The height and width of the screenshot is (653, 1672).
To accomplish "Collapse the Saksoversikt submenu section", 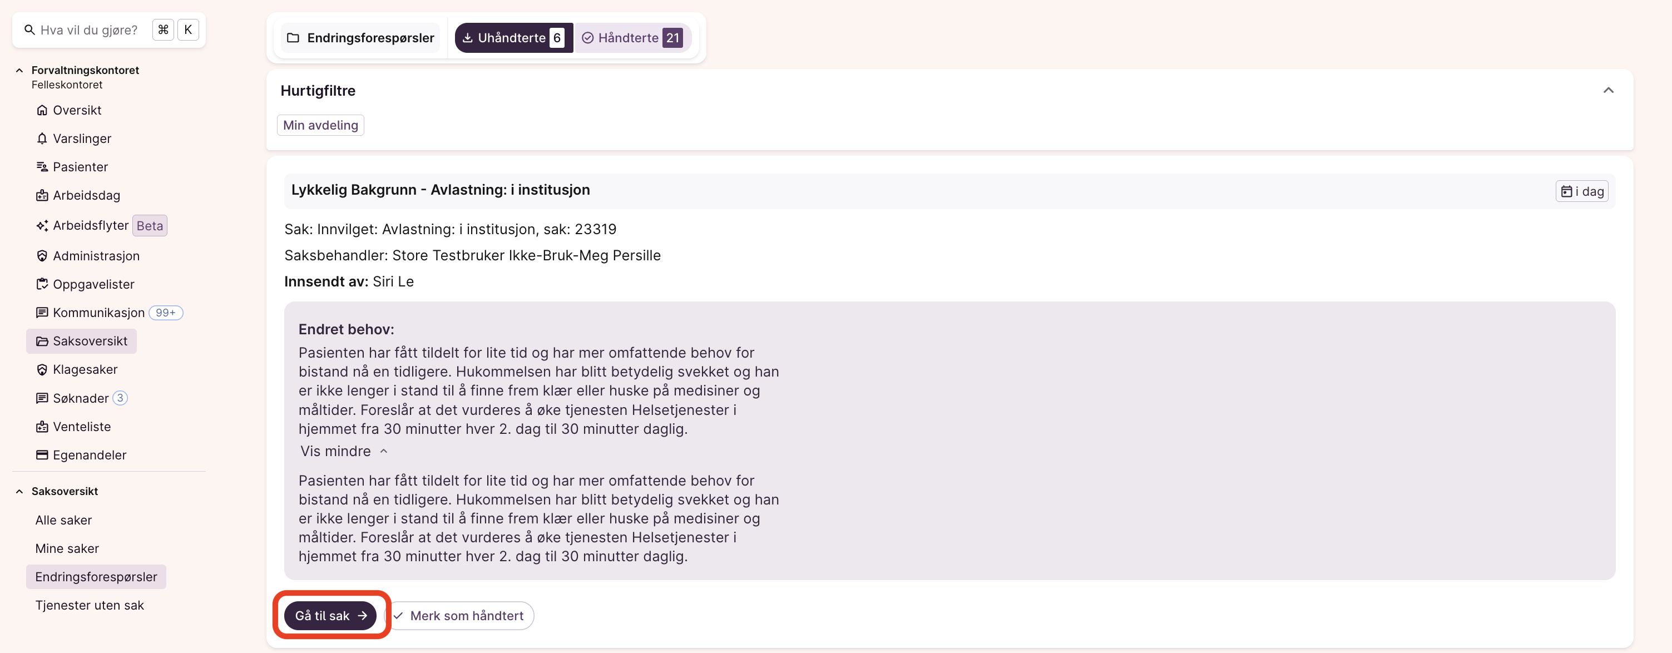I will [x=19, y=491].
